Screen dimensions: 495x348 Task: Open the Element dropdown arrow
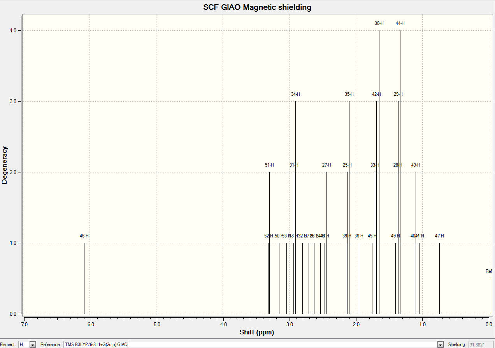pyautogui.click(x=33, y=344)
